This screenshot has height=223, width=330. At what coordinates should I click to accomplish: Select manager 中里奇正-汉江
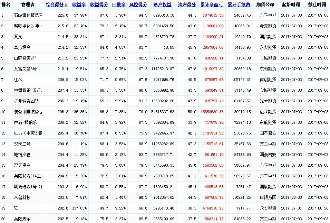pyautogui.click(x=28, y=91)
